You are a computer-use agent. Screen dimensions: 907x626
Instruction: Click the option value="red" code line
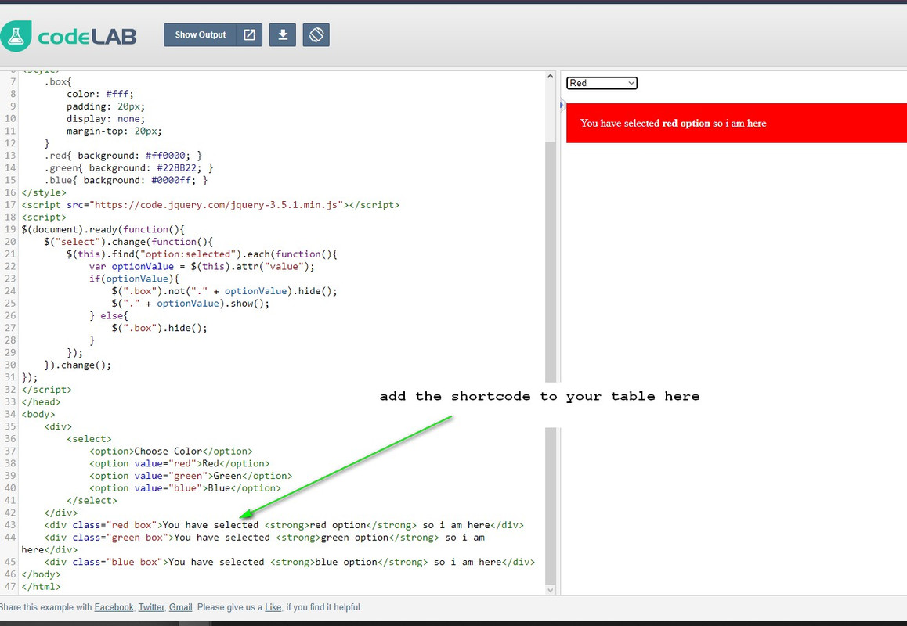click(179, 463)
